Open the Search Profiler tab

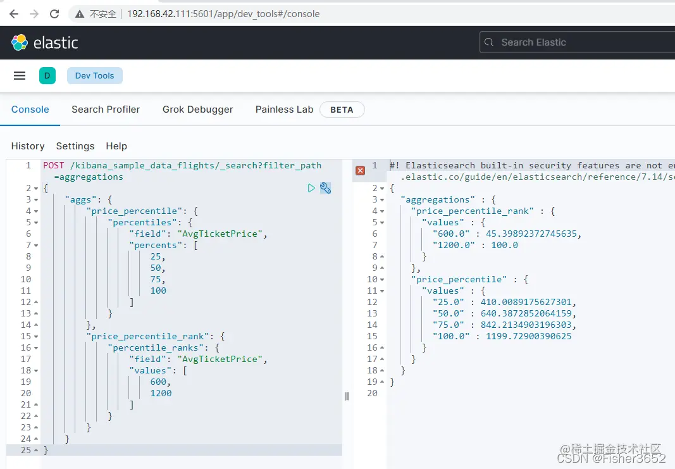point(106,109)
